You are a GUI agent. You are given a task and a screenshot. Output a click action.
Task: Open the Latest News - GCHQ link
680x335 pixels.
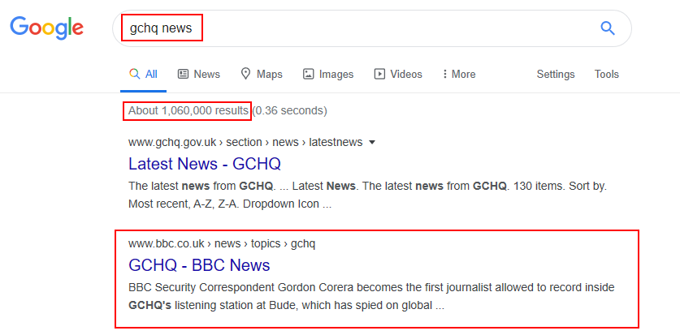point(205,164)
